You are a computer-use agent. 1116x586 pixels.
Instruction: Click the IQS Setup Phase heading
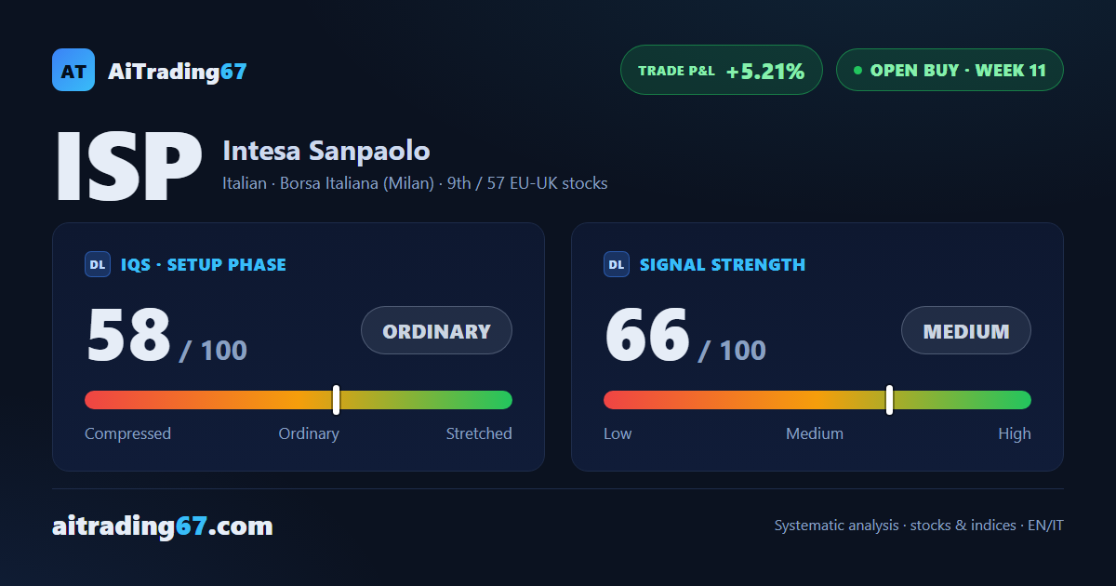pyautogui.click(x=204, y=264)
